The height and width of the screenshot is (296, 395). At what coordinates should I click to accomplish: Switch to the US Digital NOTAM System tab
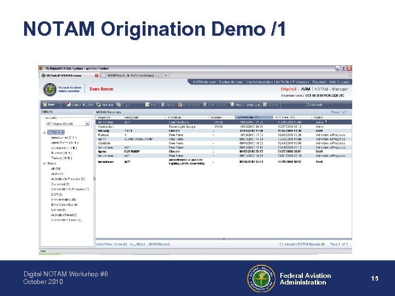(x=70, y=75)
